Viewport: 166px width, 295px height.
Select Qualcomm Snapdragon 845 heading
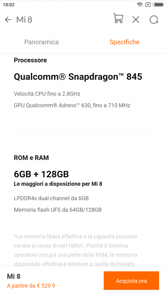pos(78,77)
